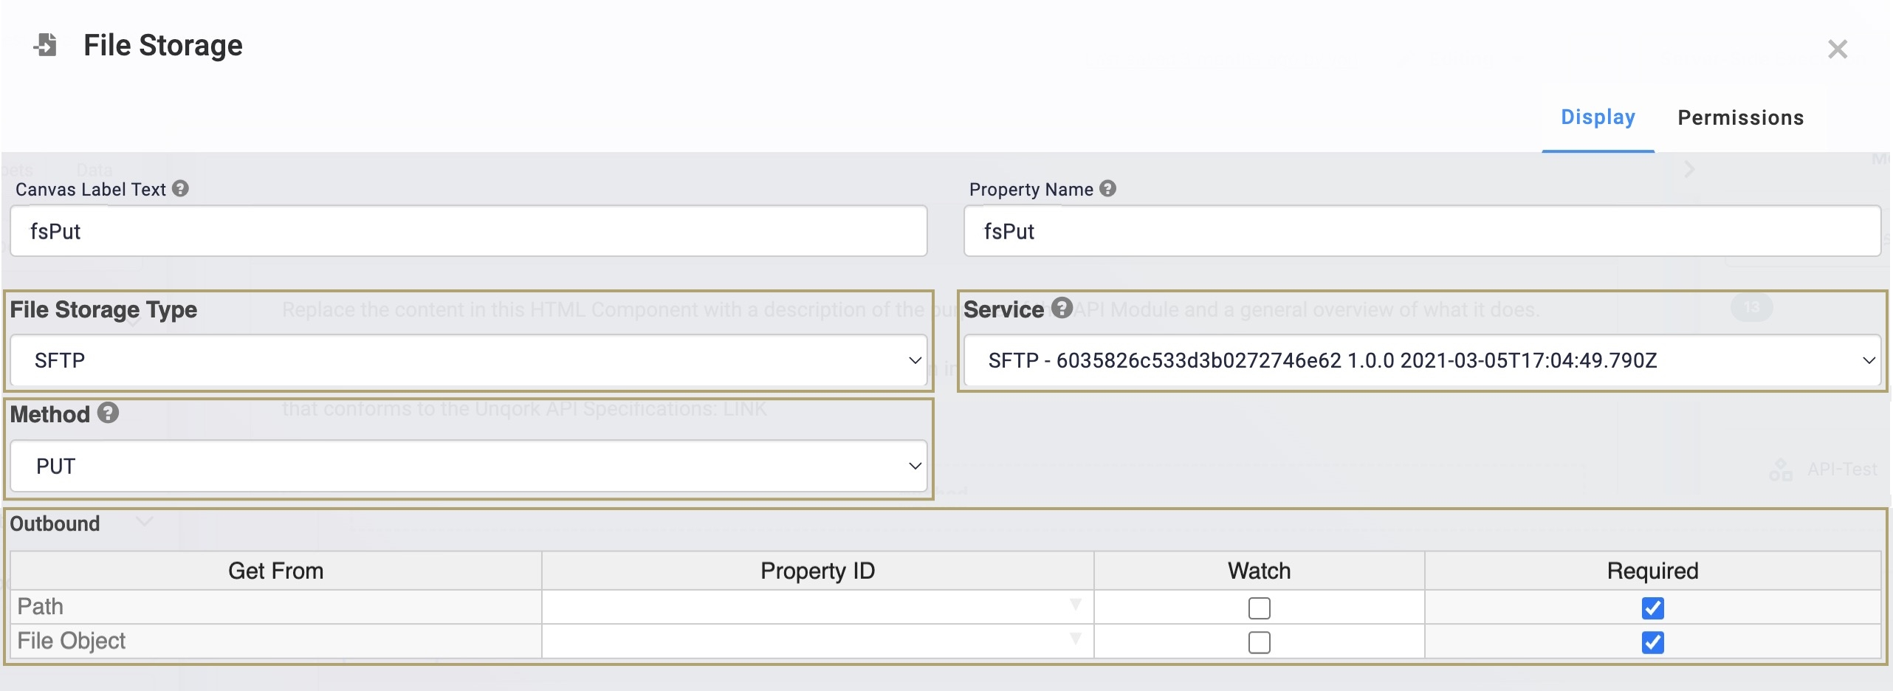1893x691 pixels.
Task: Show help for Property Name
Action: [1107, 188]
